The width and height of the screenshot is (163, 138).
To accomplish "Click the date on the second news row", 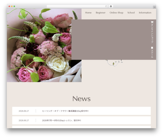I will click(24, 120).
